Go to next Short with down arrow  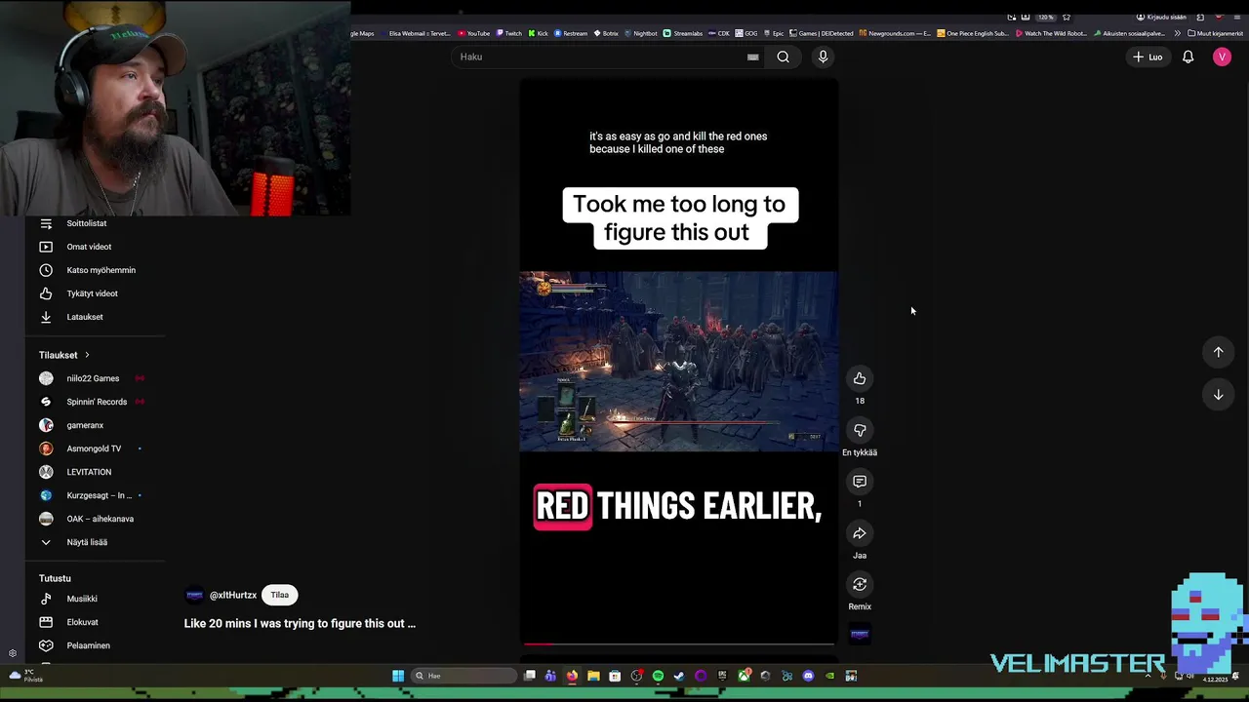1218,395
